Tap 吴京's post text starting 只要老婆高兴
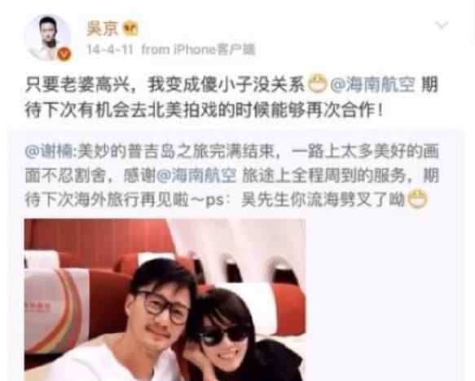Screen dimensions: 475x381 (231, 97)
